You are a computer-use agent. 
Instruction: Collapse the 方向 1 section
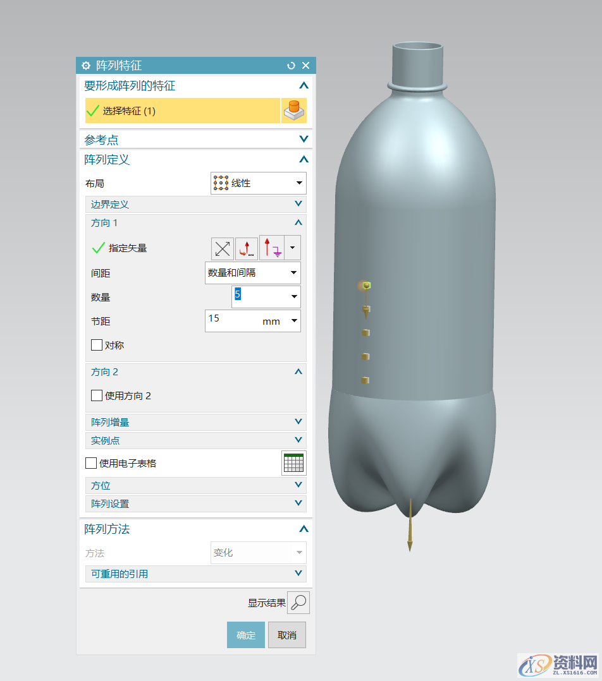click(298, 222)
